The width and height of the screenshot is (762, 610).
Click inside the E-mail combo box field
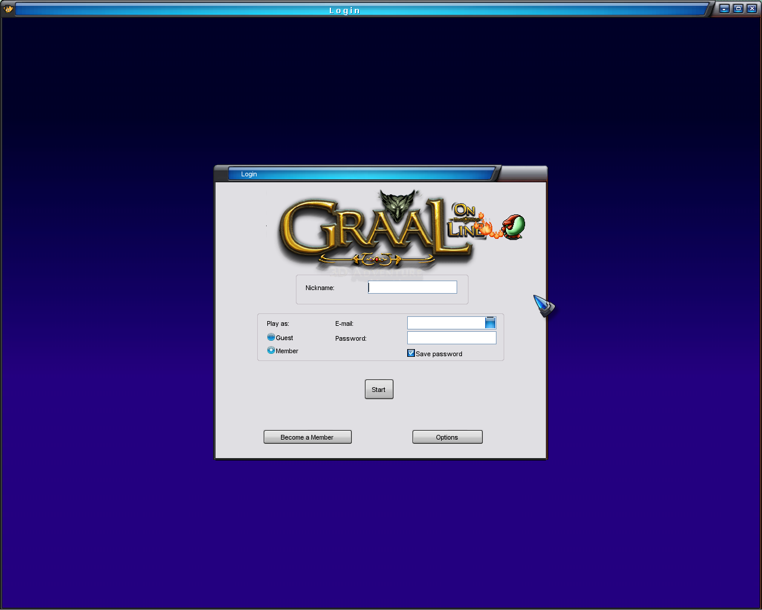point(446,323)
